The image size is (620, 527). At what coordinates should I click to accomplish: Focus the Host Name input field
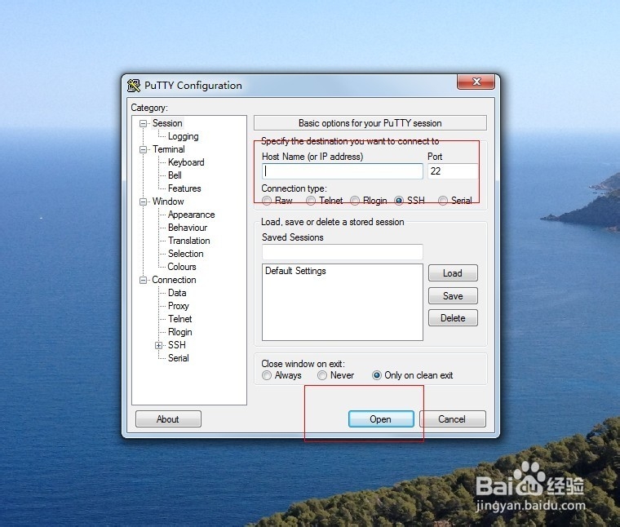click(x=343, y=171)
